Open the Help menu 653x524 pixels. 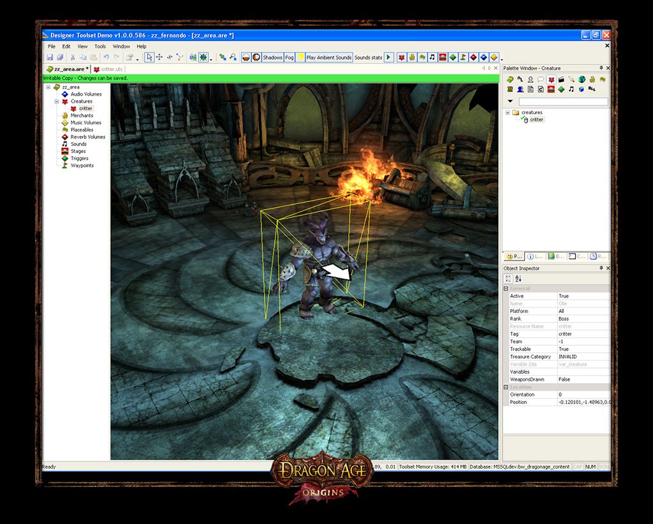142,46
